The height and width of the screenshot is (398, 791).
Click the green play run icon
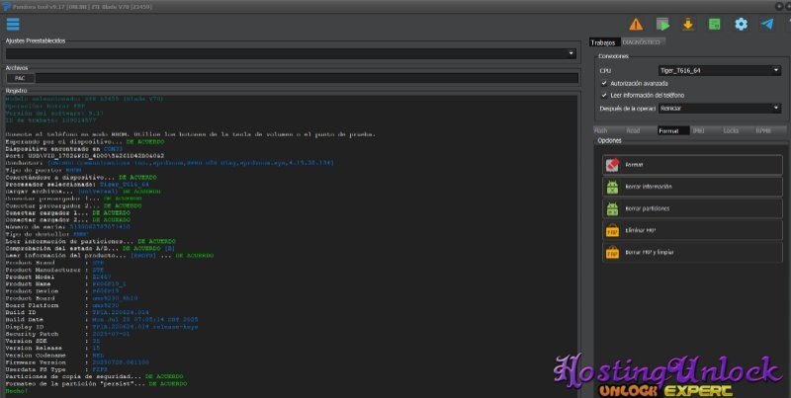tap(662, 24)
